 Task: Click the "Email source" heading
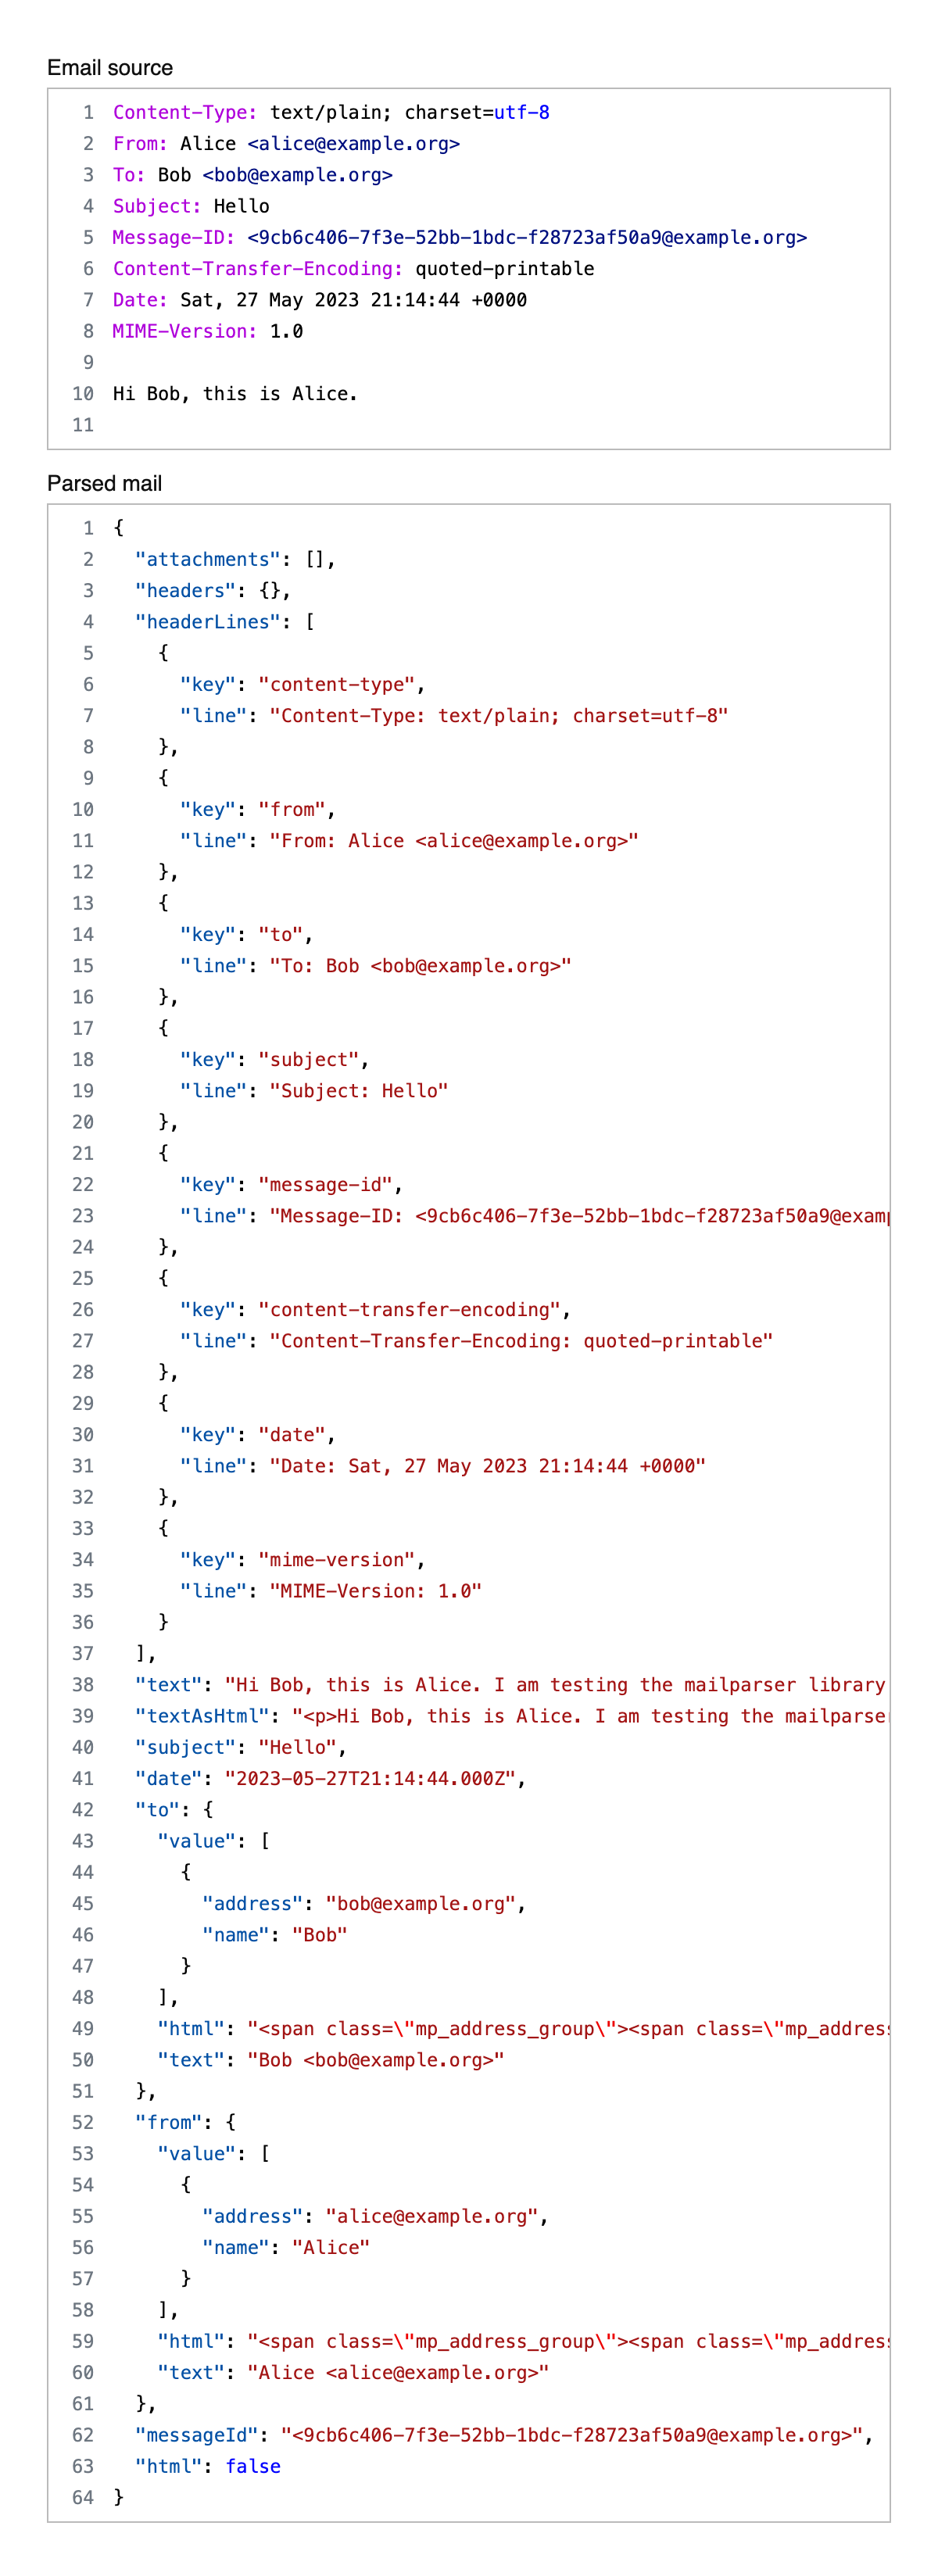point(110,68)
